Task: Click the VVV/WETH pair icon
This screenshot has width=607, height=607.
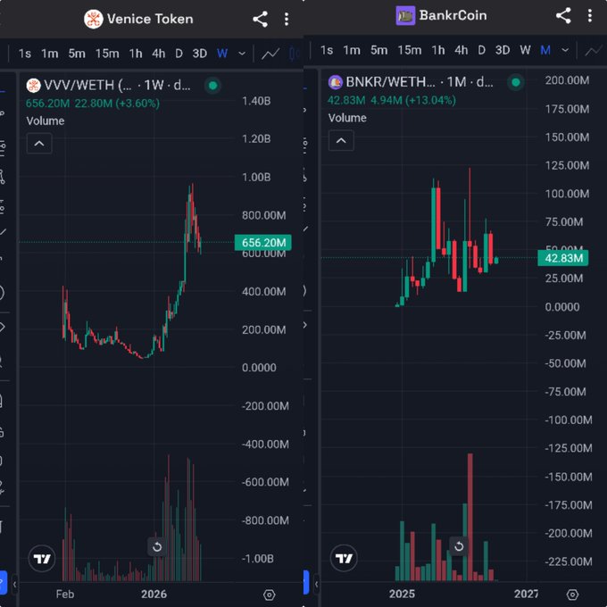Action: pyautogui.click(x=33, y=85)
